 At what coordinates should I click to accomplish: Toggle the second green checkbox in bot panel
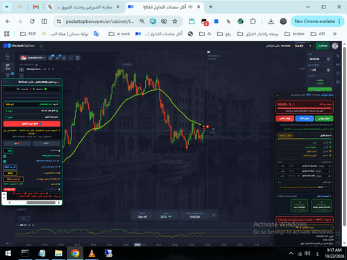pyautogui.click(x=5, y=162)
